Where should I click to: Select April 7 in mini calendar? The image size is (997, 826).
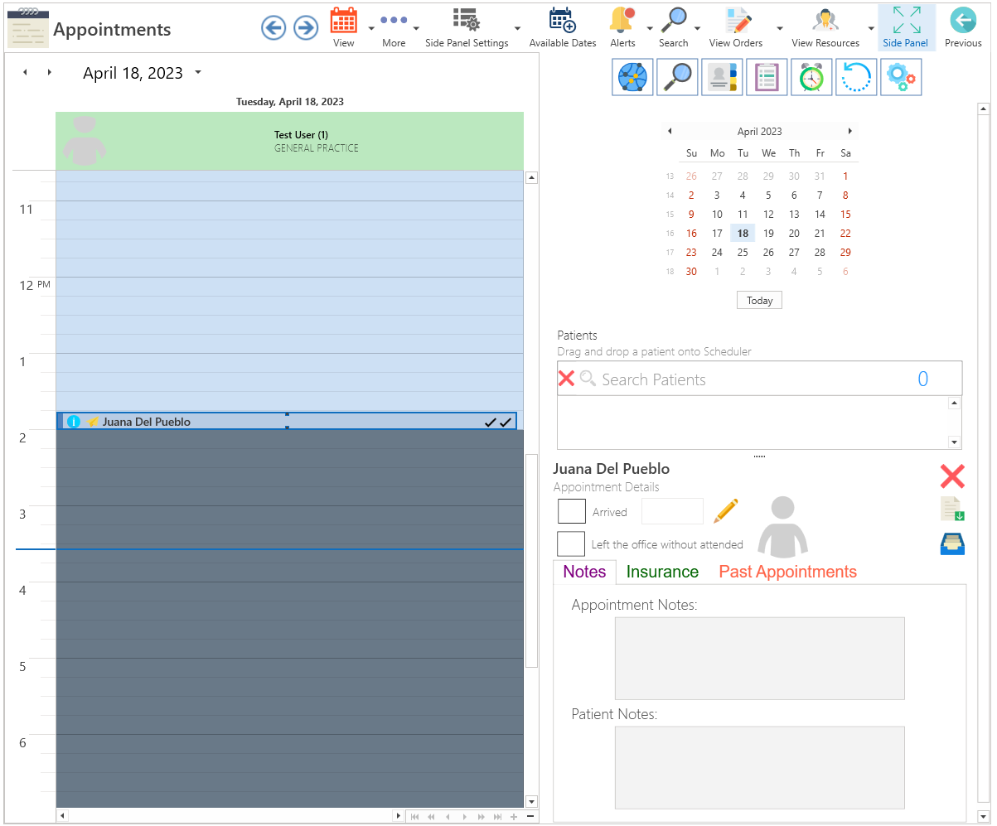(820, 196)
